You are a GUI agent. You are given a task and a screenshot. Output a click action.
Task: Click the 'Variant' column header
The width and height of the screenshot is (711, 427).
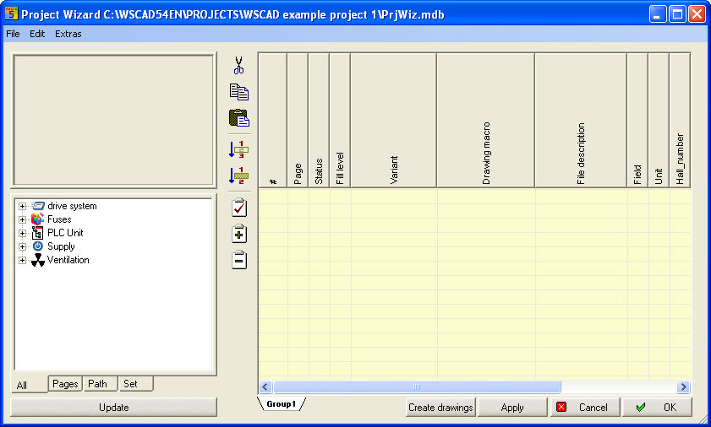click(394, 120)
